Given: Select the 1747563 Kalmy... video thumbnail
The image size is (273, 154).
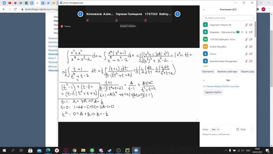Looking at the screenshot, I should [158, 14].
